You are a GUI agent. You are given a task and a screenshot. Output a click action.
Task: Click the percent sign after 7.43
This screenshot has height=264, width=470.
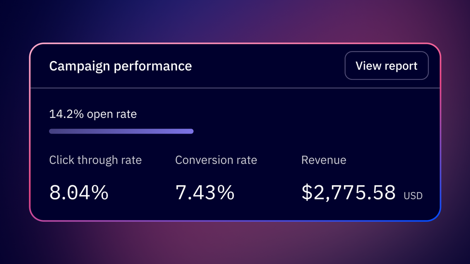click(226, 193)
